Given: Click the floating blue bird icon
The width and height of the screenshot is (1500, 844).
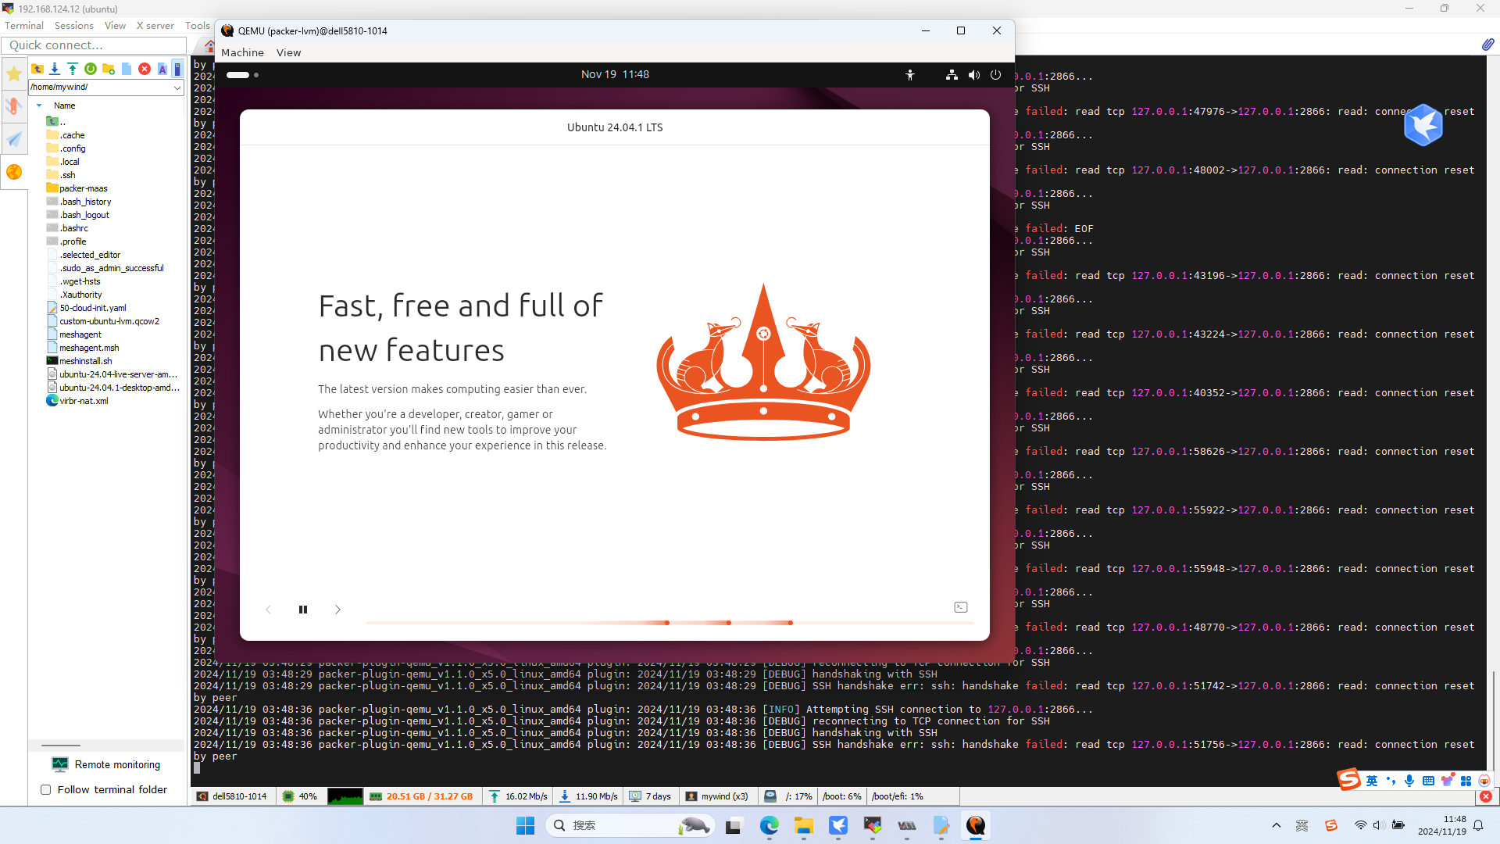Looking at the screenshot, I should click(x=1423, y=125).
